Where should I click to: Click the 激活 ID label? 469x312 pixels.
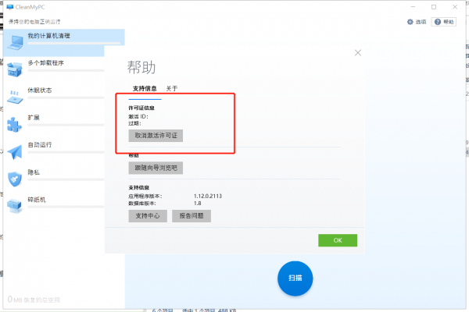pyautogui.click(x=138, y=116)
